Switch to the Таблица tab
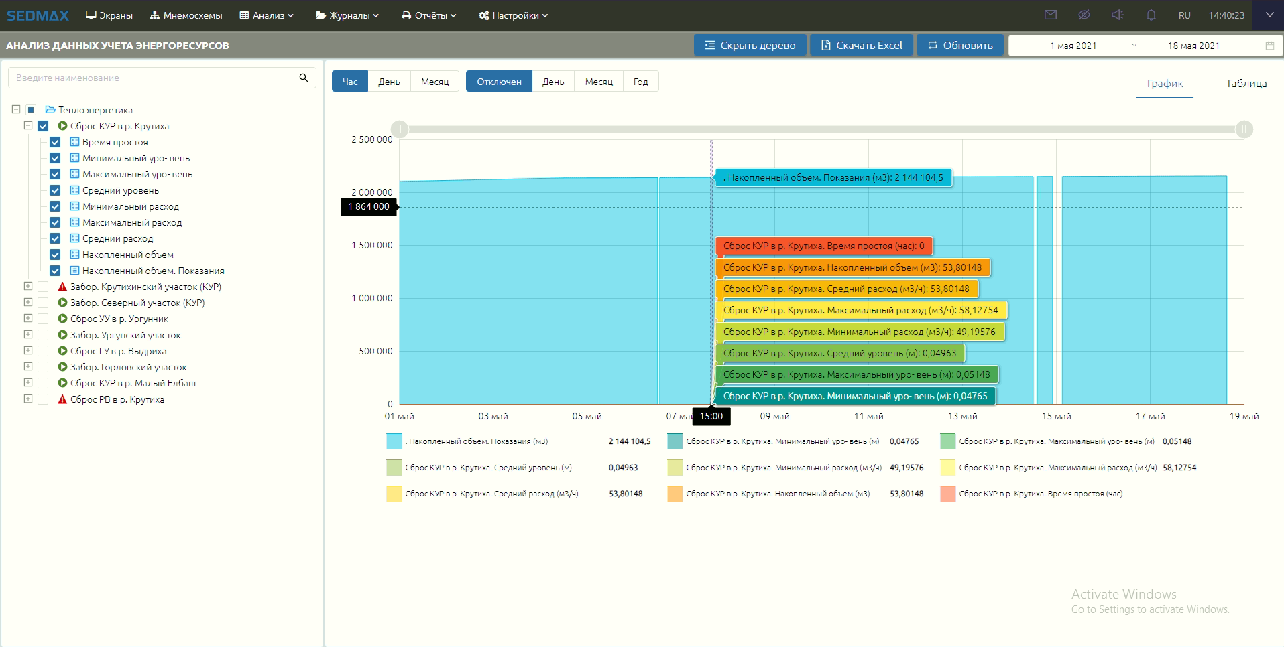The height and width of the screenshot is (647, 1284). point(1246,84)
